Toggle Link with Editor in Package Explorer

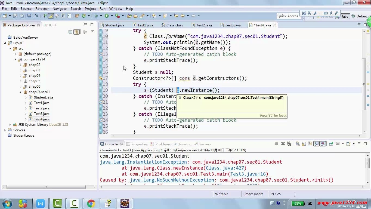point(77,32)
